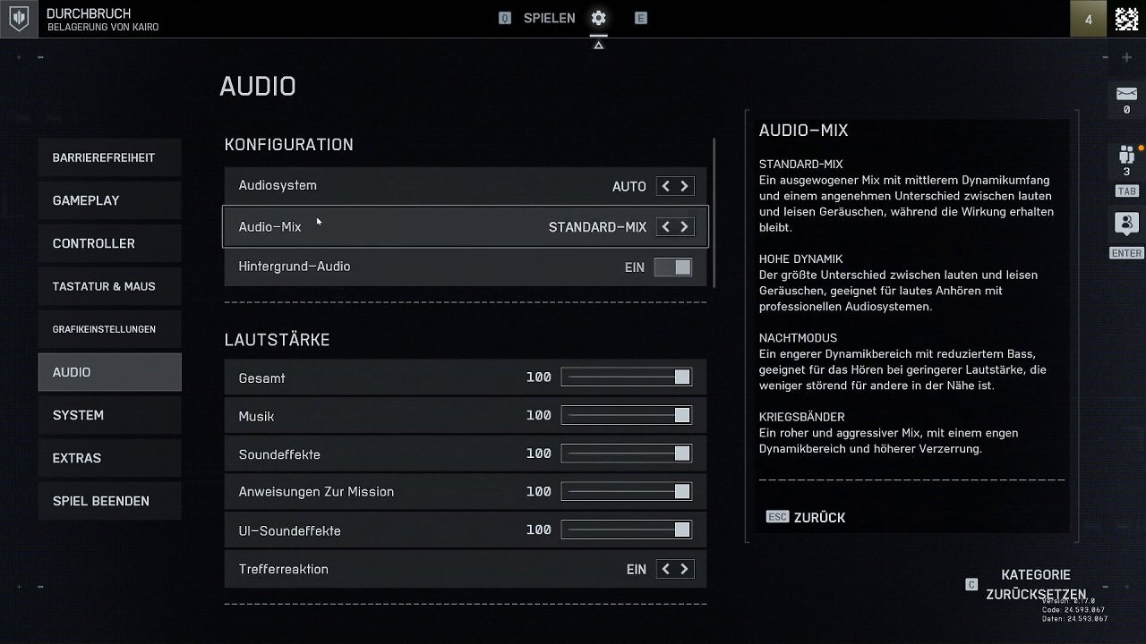The width and height of the screenshot is (1146, 644).
Task: Click the Hintergrund-Audio label
Action: (x=295, y=267)
